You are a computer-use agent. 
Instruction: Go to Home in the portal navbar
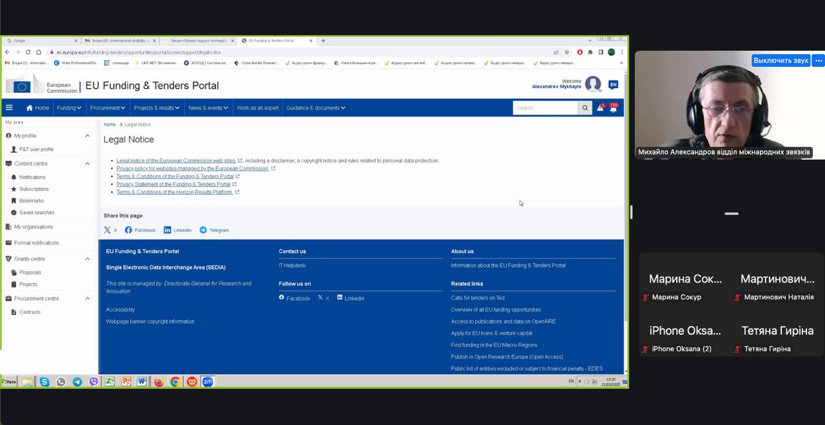click(37, 108)
